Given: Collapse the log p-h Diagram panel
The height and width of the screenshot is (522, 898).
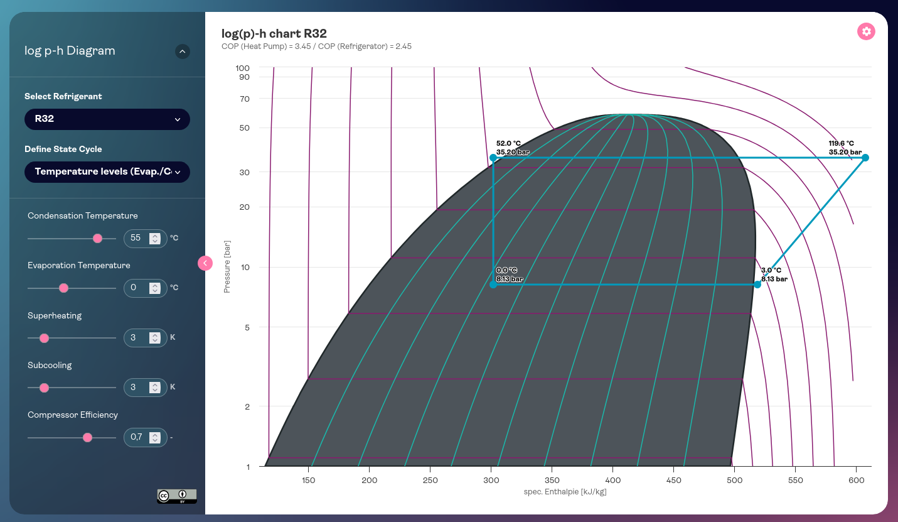Looking at the screenshot, I should (182, 52).
